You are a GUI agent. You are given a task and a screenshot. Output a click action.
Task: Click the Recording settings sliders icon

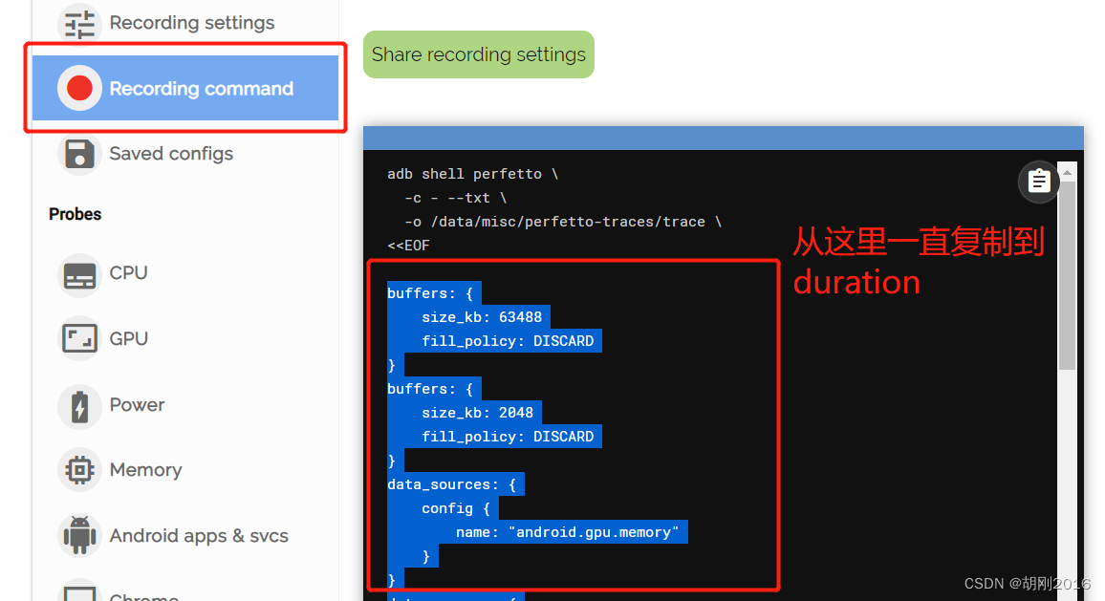(79, 23)
